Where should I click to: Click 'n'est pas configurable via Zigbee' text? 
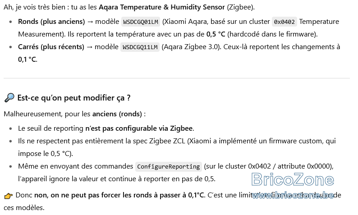point(139,128)
